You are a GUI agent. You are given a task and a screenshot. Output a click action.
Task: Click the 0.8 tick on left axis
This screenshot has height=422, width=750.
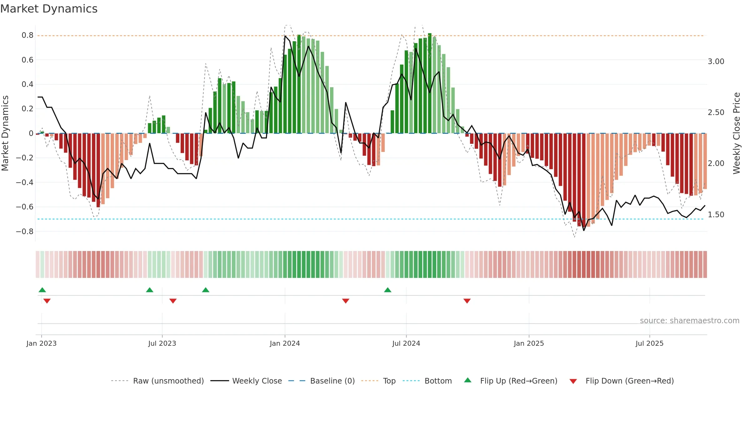pyautogui.click(x=27, y=35)
